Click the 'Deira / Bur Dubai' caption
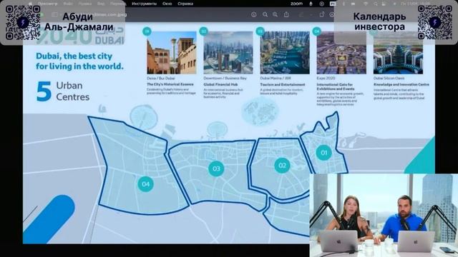The width and height of the screenshot is (458, 257). coord(161,79)
